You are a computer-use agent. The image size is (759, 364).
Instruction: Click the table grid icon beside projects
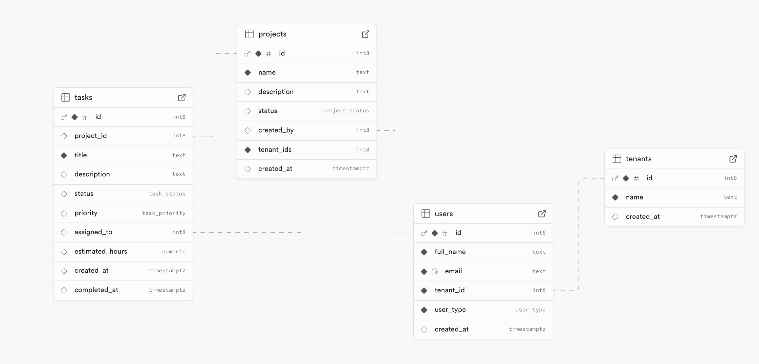[249, 34]
